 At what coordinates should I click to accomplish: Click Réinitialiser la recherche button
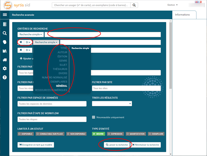coord(146,145)
